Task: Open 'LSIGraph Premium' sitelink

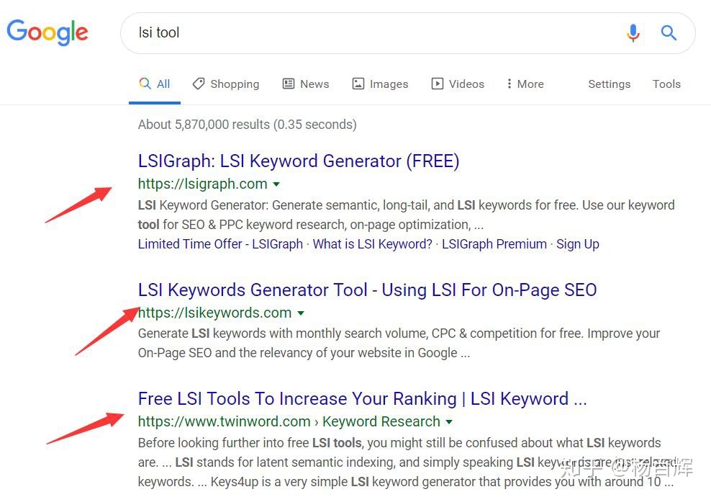Action: (494, 244)
